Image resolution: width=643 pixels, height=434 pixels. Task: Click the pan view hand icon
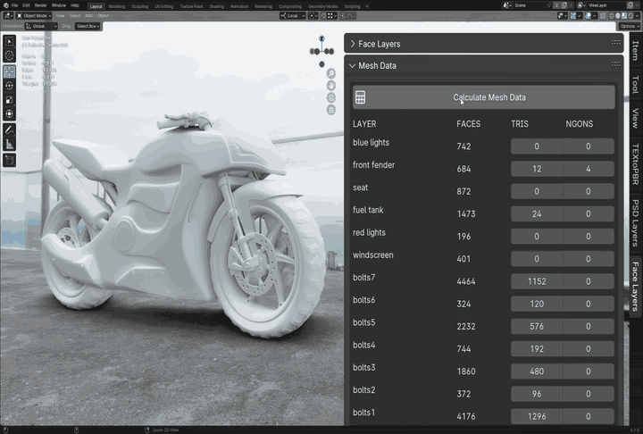(331, 86)
